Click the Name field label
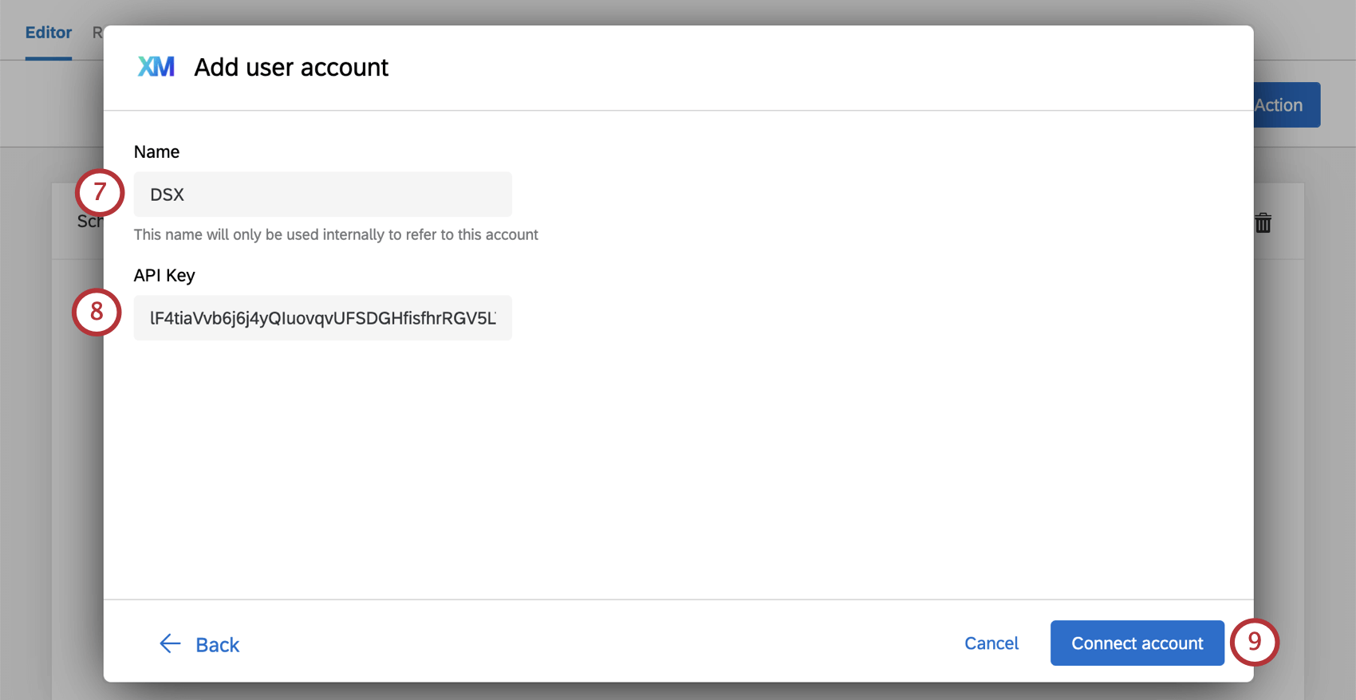This screenshot has height=700, width=1356. point(156,151)
